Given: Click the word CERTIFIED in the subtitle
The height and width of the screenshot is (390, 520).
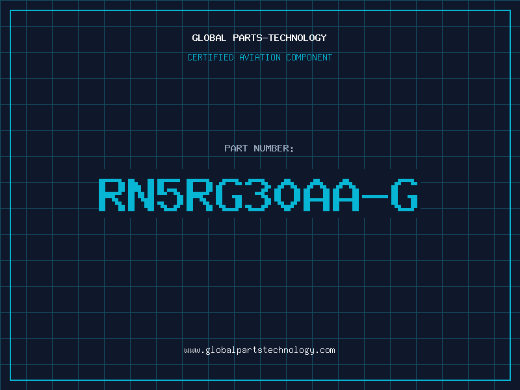Looking at the screenshot, I should tap(211, 57).
